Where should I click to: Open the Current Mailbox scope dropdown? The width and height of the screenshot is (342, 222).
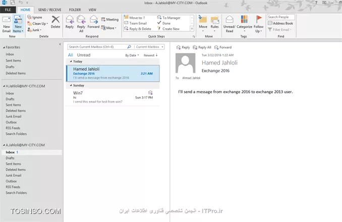(x=149, y=47)
